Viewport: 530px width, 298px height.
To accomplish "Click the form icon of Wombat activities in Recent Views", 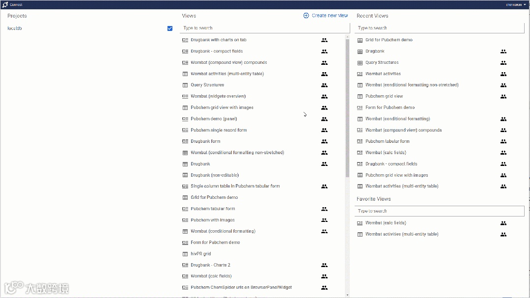I will pyautogui.click(x=360, y=74).
